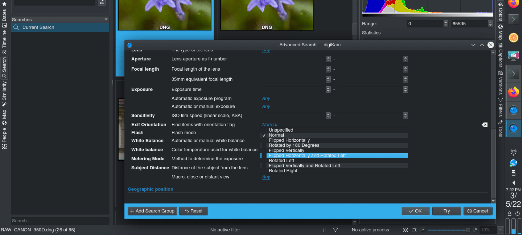Click the Try button
This screenshot has width=522, height=235.
coord(446,211)
